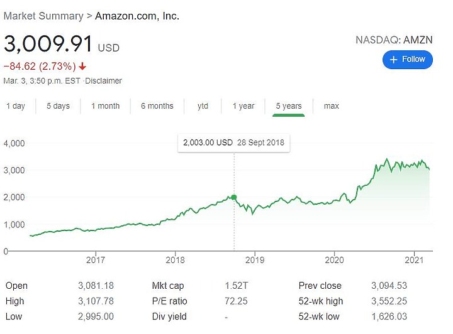Select the 5 years tab
This screenshot has width=453, height=334.
point(289,106)
